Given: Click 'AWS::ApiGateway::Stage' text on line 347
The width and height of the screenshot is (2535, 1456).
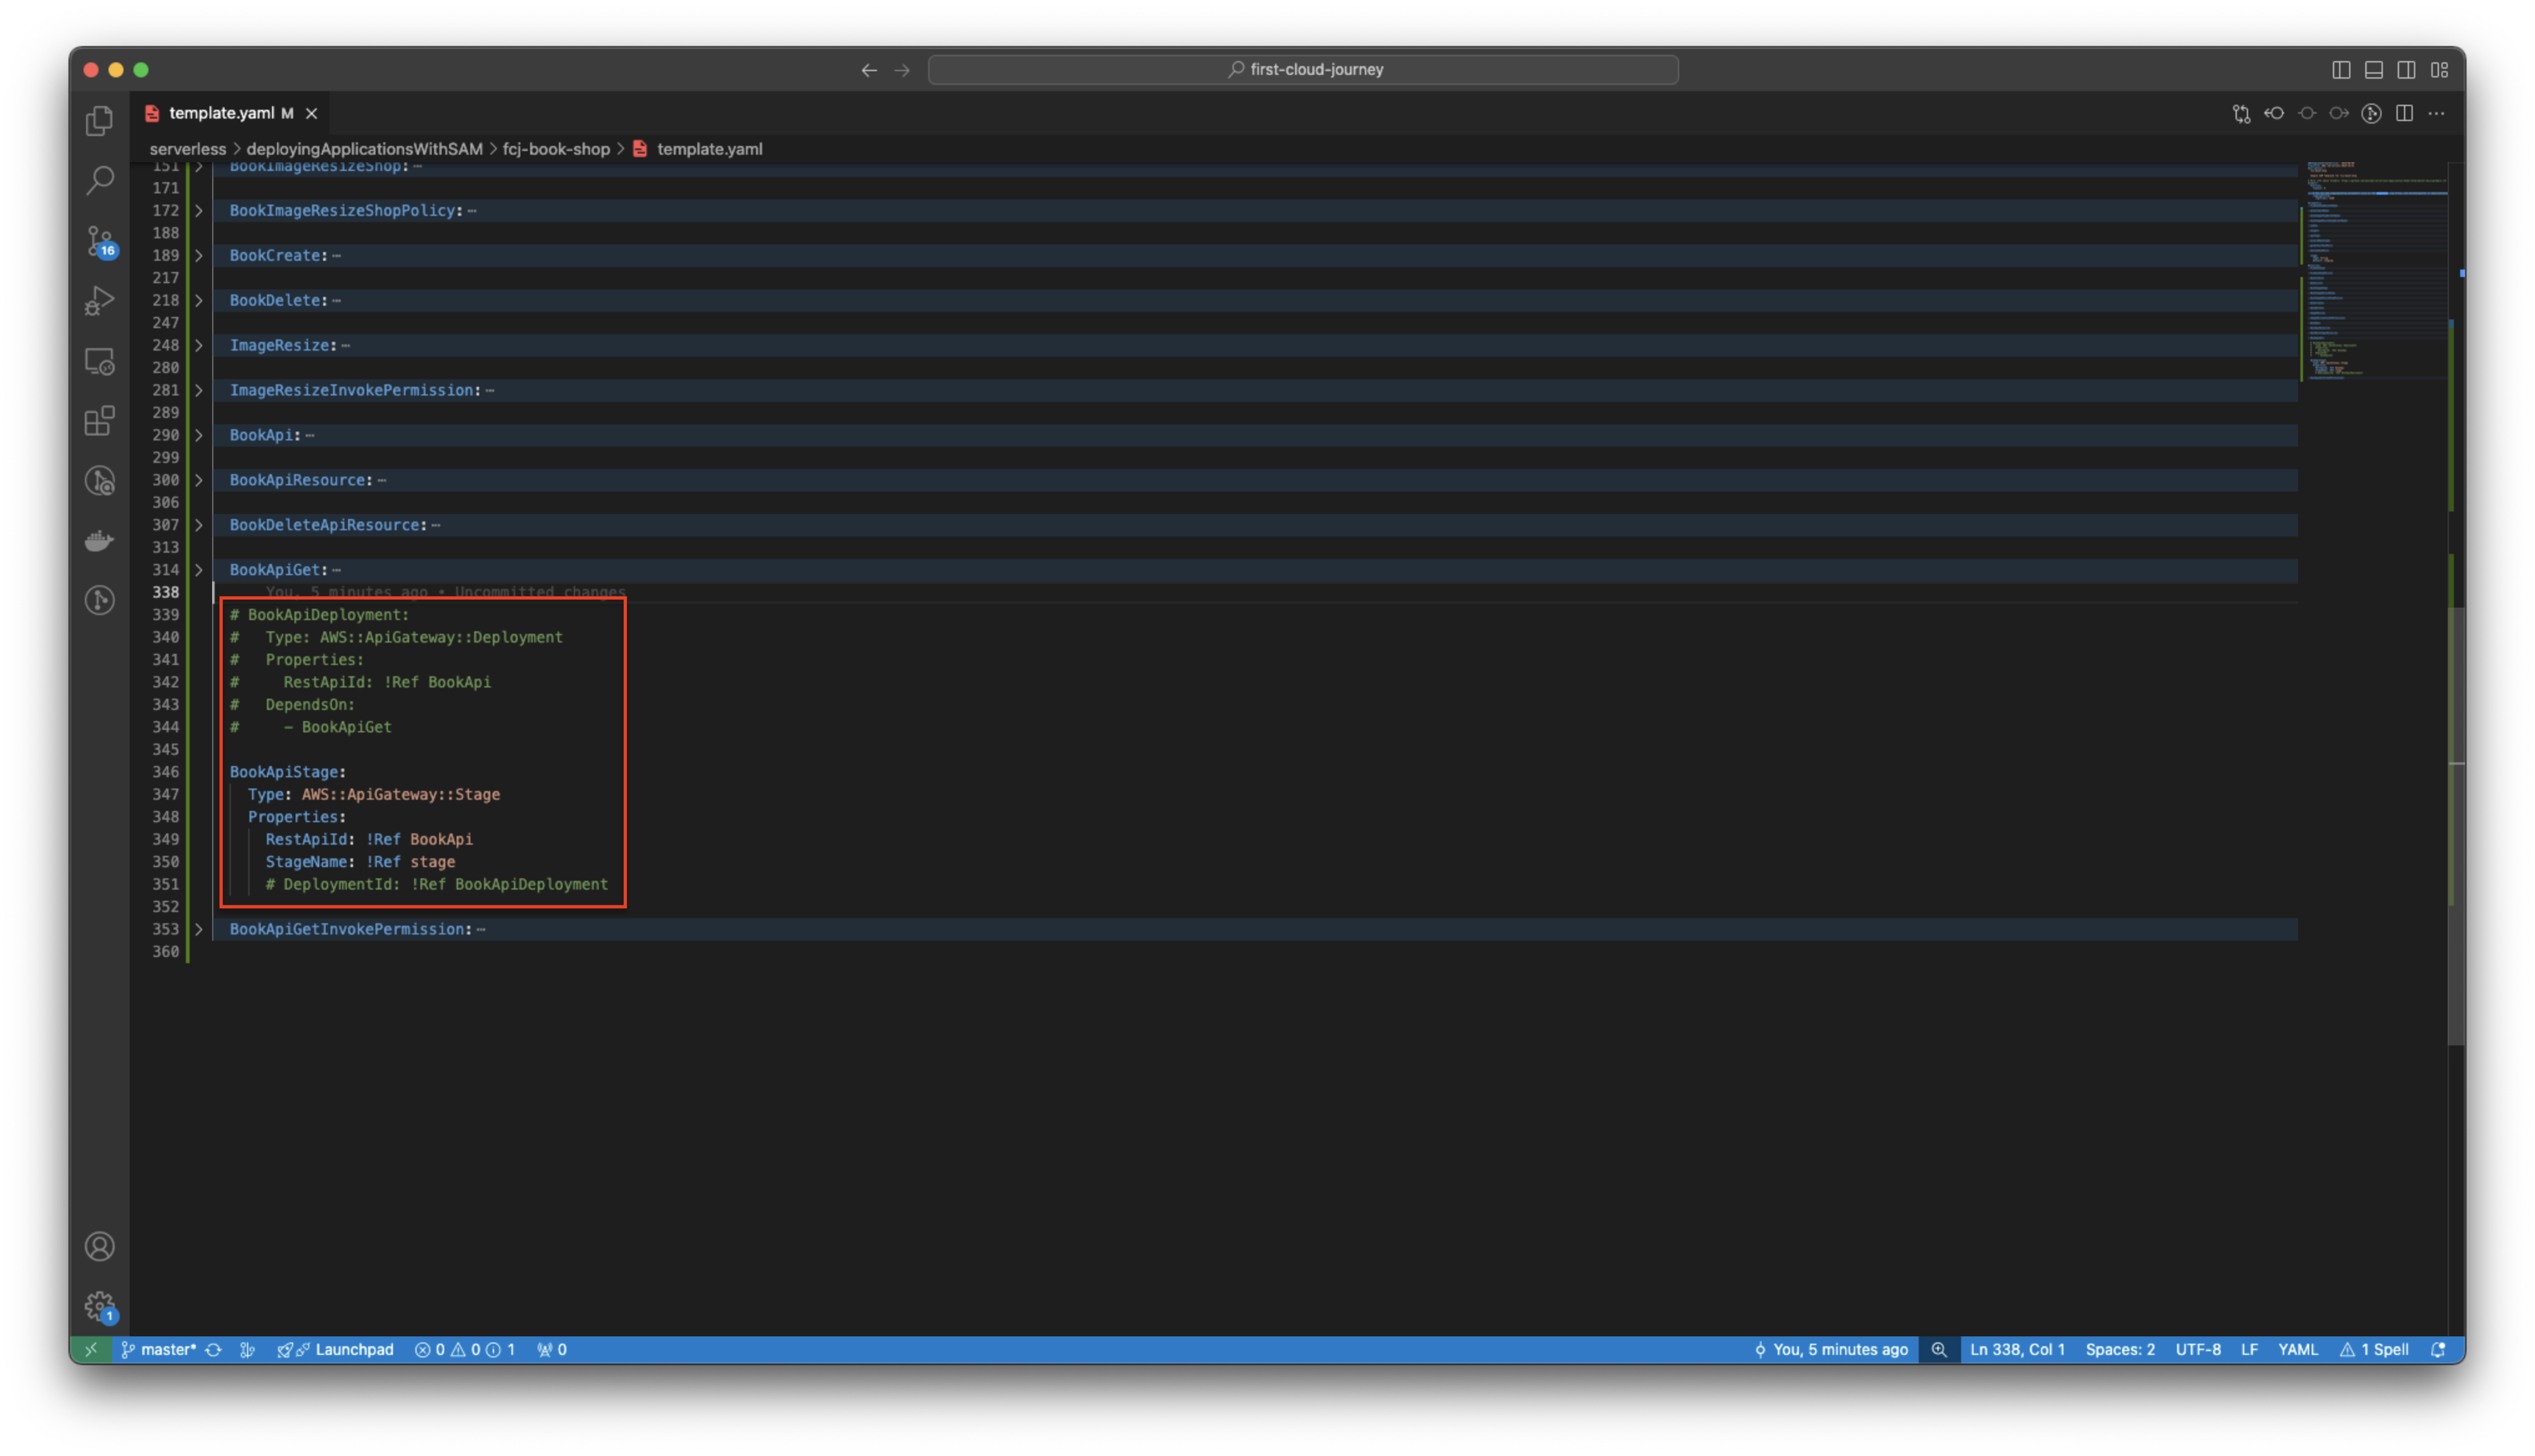Looking at the screenshot, I should click(400, 795).
